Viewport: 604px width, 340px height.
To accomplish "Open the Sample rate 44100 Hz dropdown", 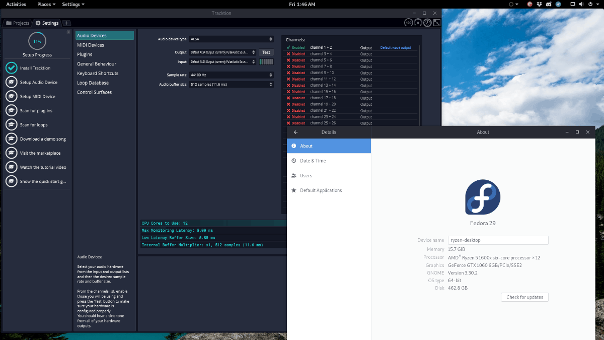I will point(232,75).
